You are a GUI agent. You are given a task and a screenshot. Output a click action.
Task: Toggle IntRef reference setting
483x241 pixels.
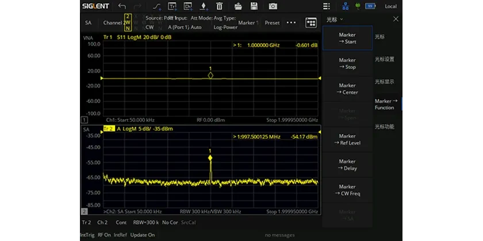click(120, 235)
